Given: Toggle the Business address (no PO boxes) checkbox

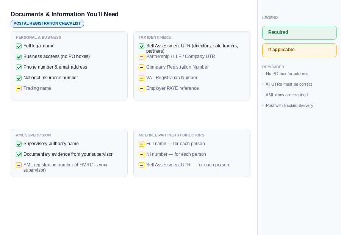Looking at the screenshot, I should (x=19, y=57).
